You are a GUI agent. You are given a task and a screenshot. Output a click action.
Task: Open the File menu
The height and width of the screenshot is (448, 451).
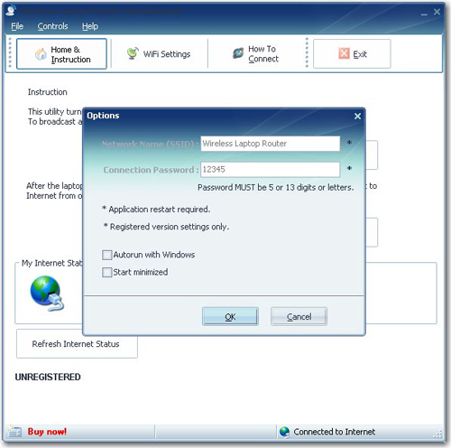tap(17, 26)
